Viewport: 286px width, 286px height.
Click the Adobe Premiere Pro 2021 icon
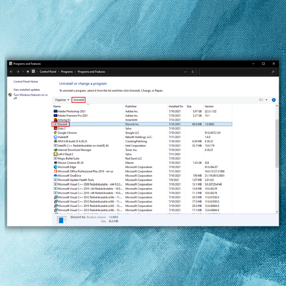coord(56,116)
